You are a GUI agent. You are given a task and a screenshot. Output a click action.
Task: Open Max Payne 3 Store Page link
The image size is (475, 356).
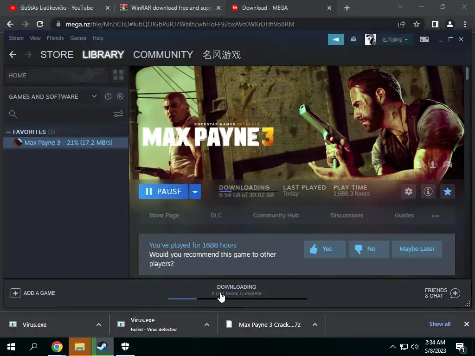pyautogui.click(x=164, y=216)
